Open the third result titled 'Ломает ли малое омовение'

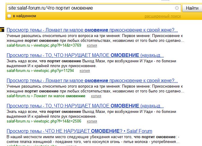pyautogui.click(x=92, y=80)
